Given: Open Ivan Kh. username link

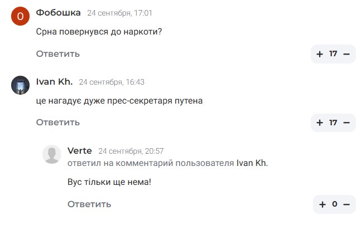Looking at the screenshot, I should tap(54, 82).
